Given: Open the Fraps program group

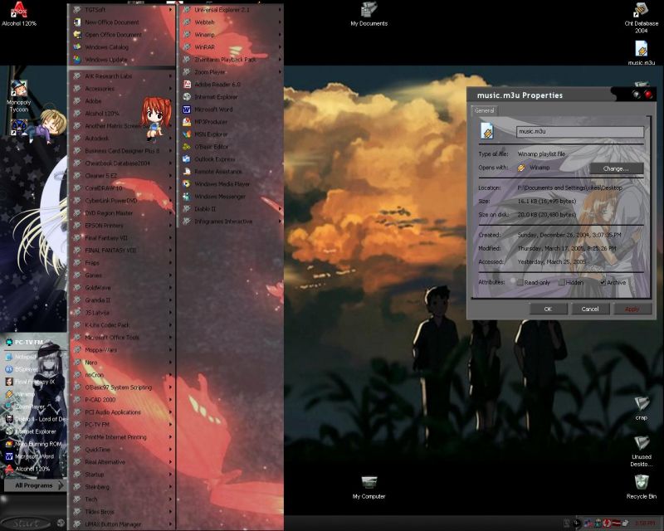Looking at the screenshot, I should 122,263.
